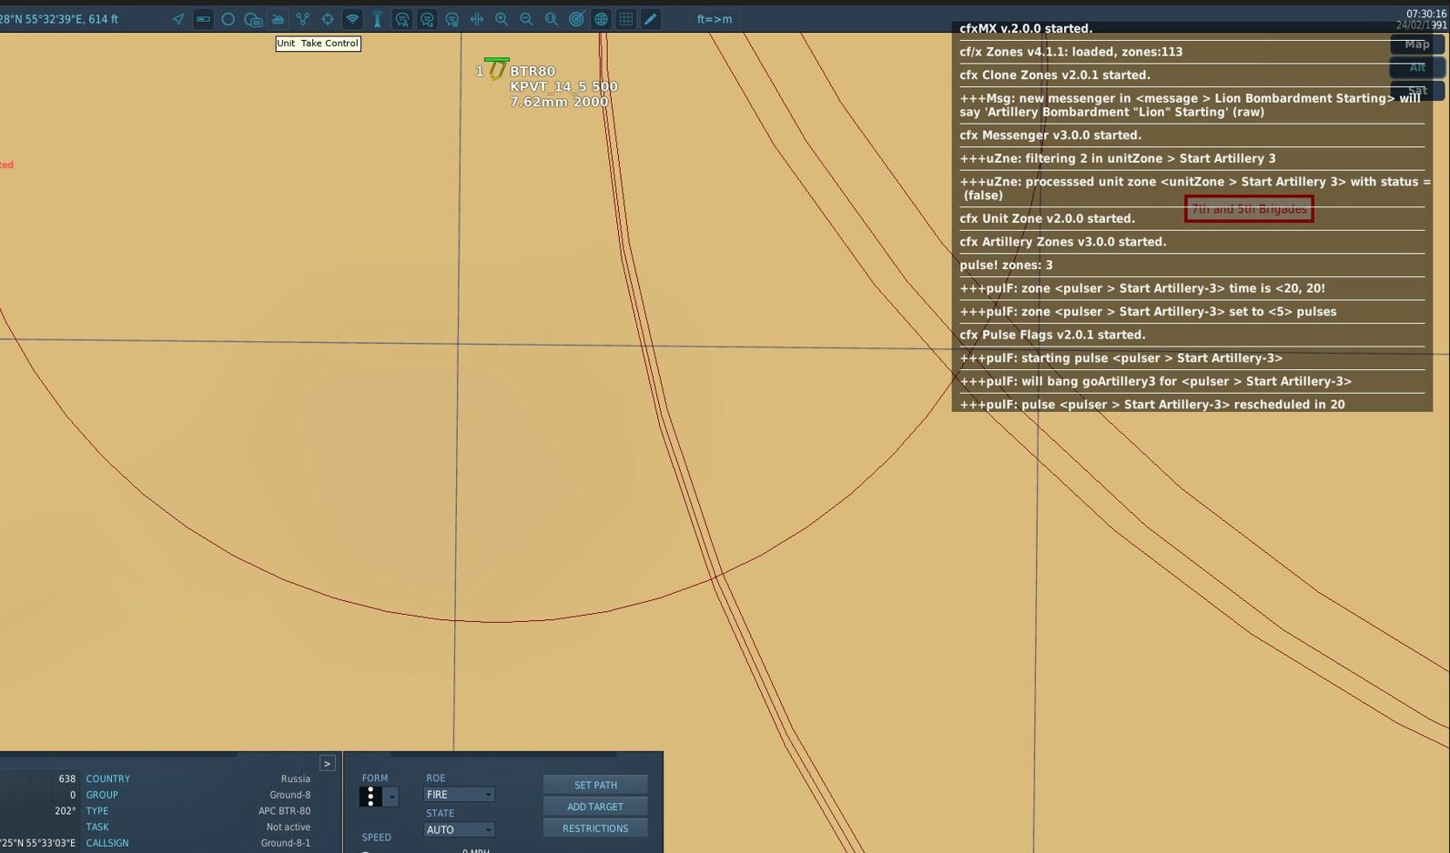
Task: Click the navigation arrow icon in toolbar
Action: (178, 19)
